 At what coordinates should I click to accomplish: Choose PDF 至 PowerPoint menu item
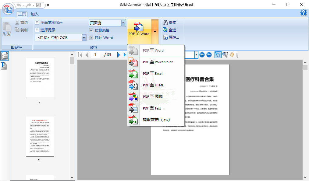[156, 62]
